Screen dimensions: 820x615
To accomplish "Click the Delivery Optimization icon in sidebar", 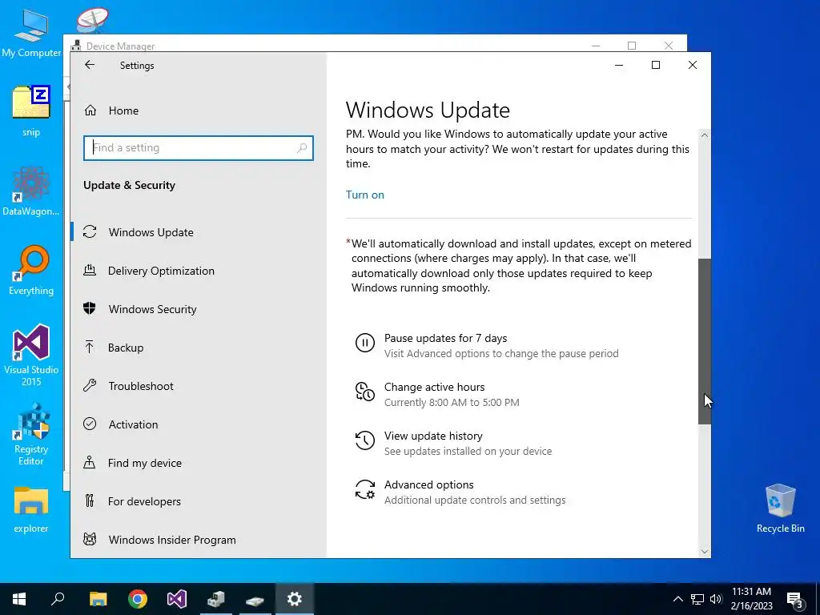I will (90, 271).
